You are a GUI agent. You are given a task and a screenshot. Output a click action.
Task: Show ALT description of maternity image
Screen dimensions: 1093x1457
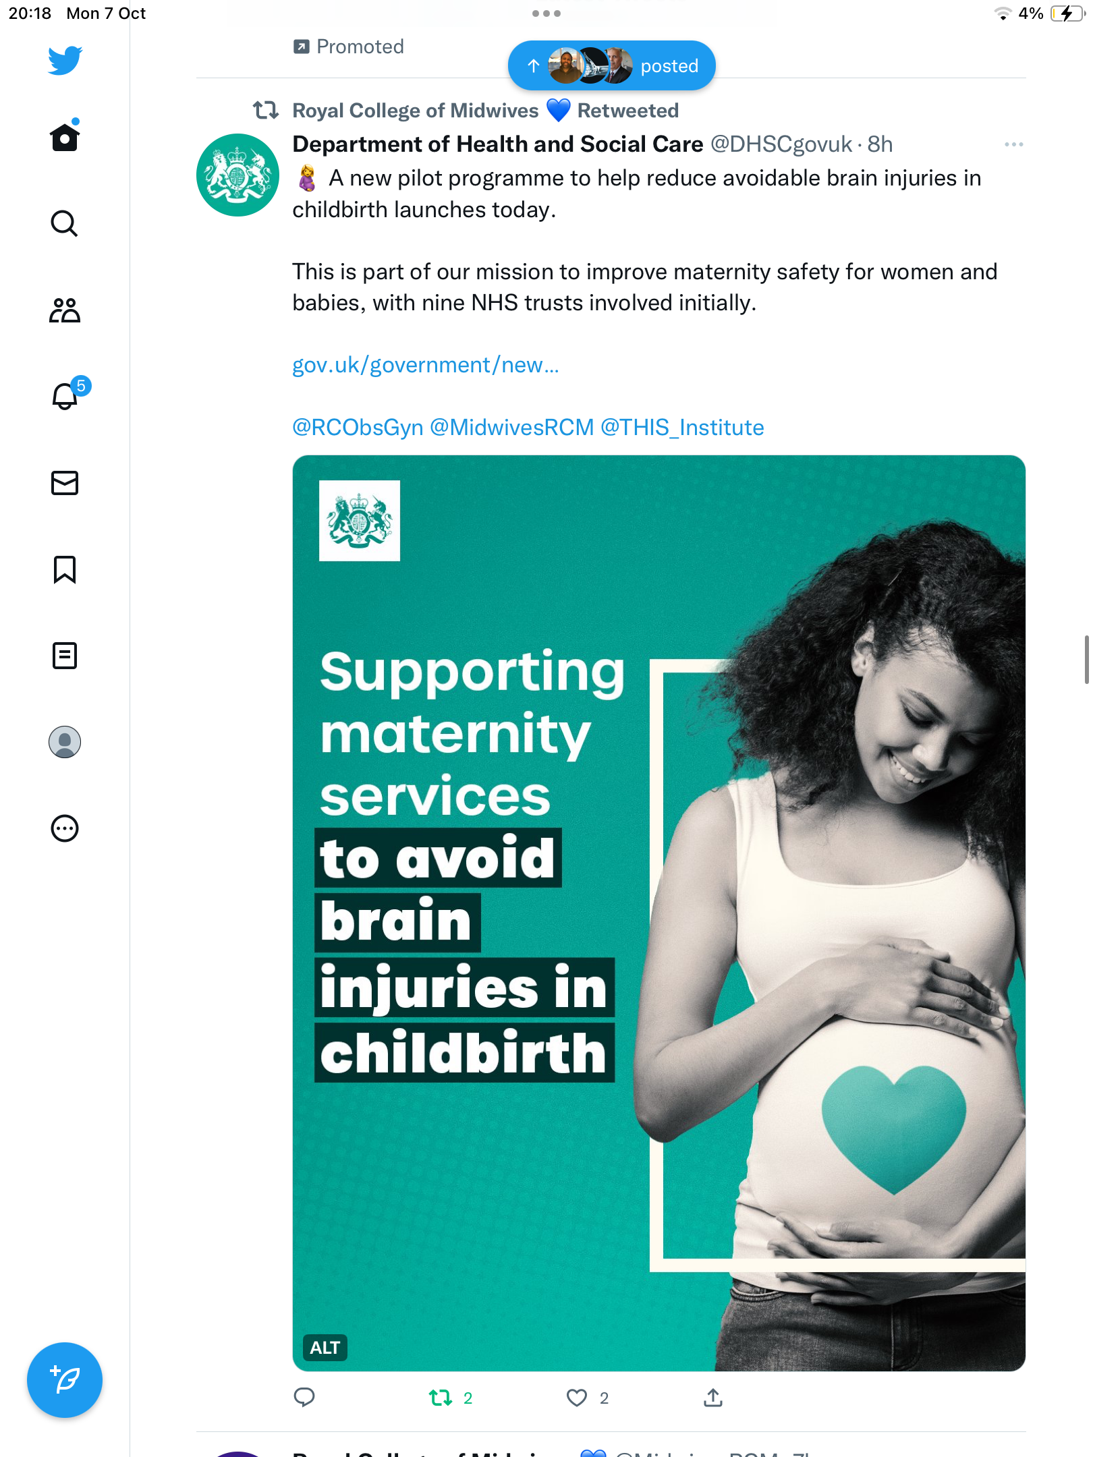pos(325,1348)
